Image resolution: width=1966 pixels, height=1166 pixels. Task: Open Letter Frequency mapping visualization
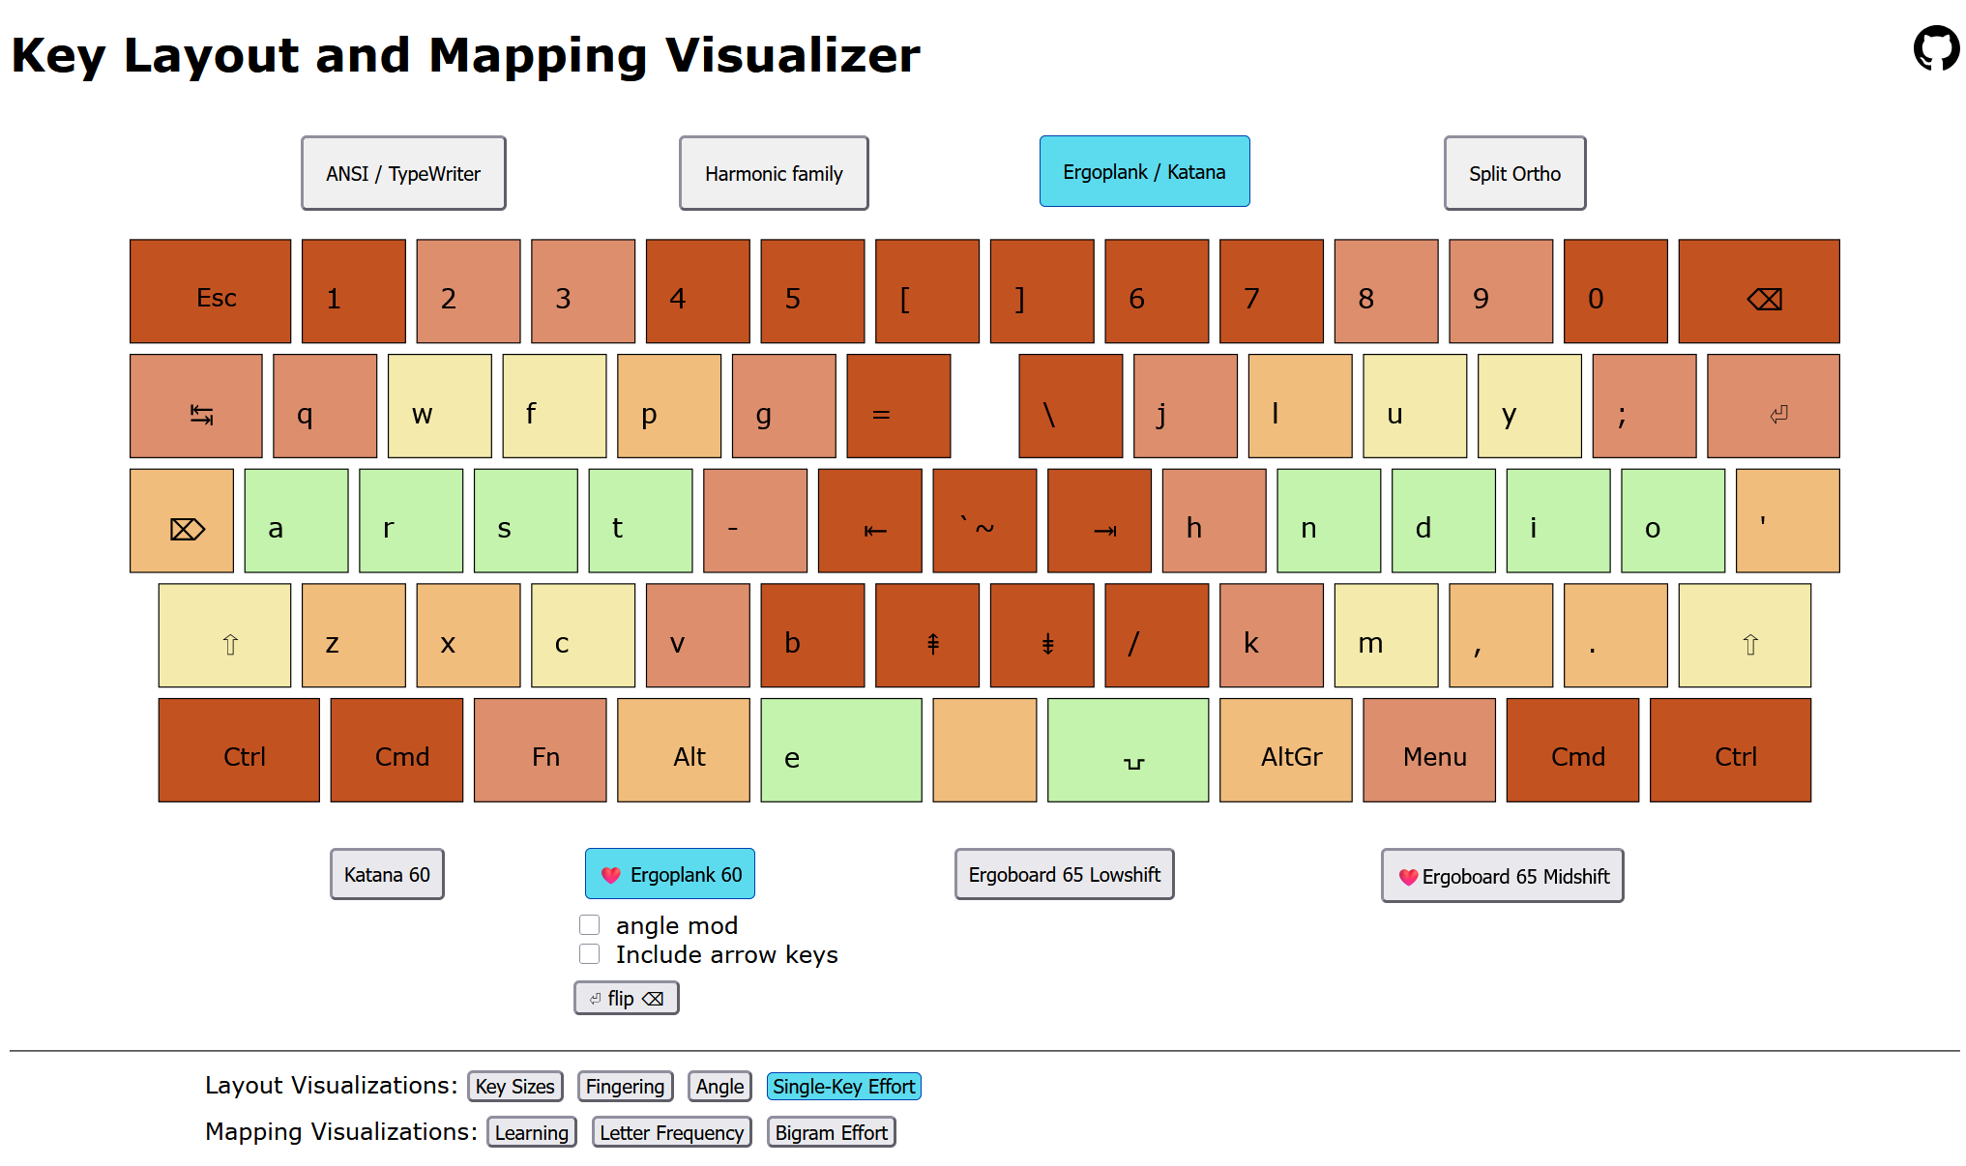point(671,1132)
